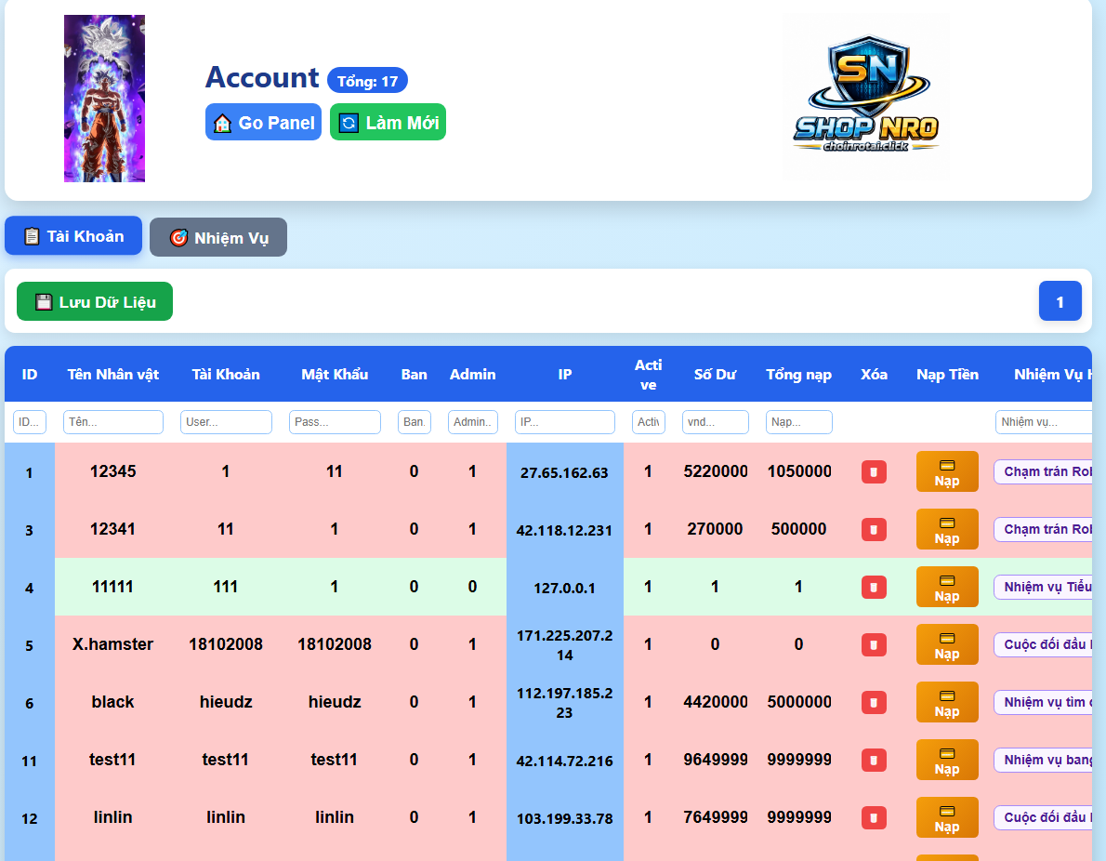Focus the IP filter field
This screenshot has height=861, width=1106.
coord(564,422)
